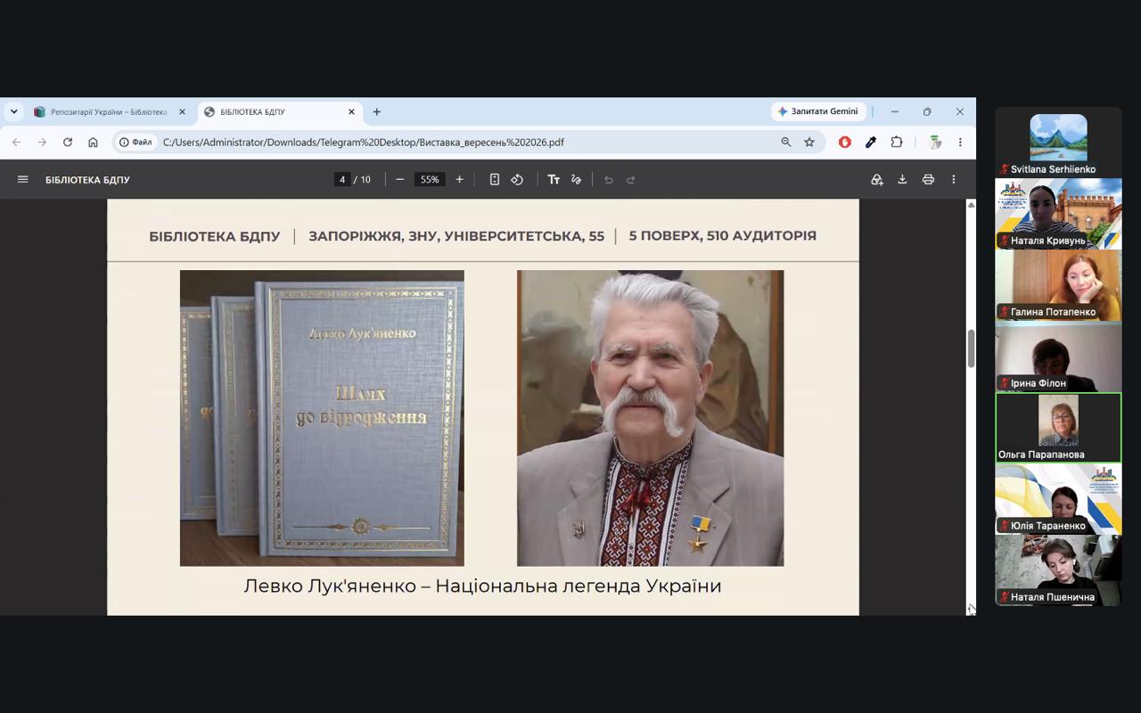Viewport: 1141px width, 713px height.
Task: Open the PDF viewer more actions menu
Action: 954,179
